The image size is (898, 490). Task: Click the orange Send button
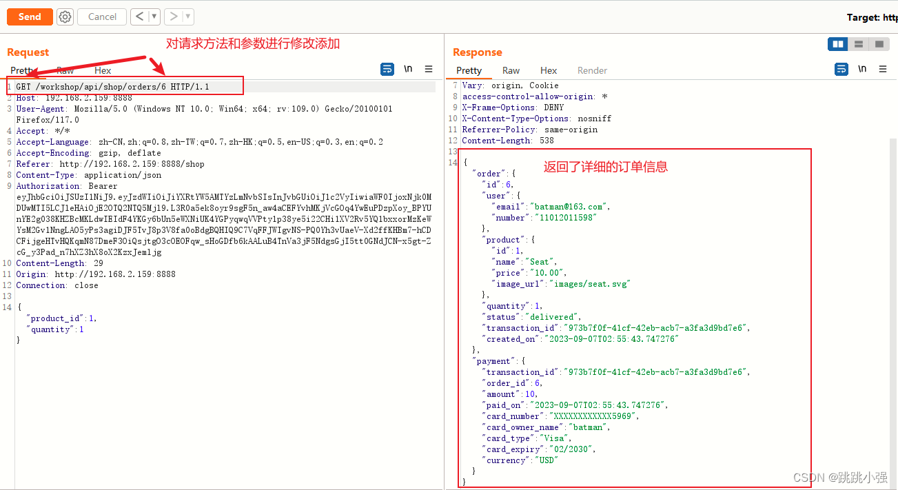tap(30, 17)
